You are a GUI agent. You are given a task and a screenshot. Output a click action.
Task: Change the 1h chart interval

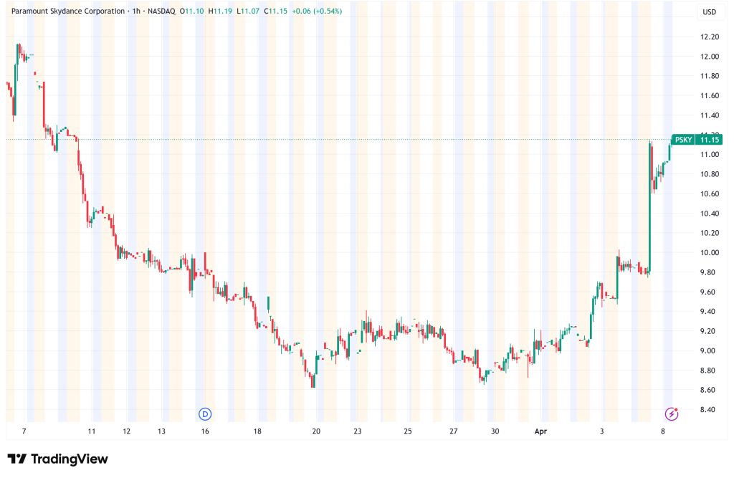[135, 11]
